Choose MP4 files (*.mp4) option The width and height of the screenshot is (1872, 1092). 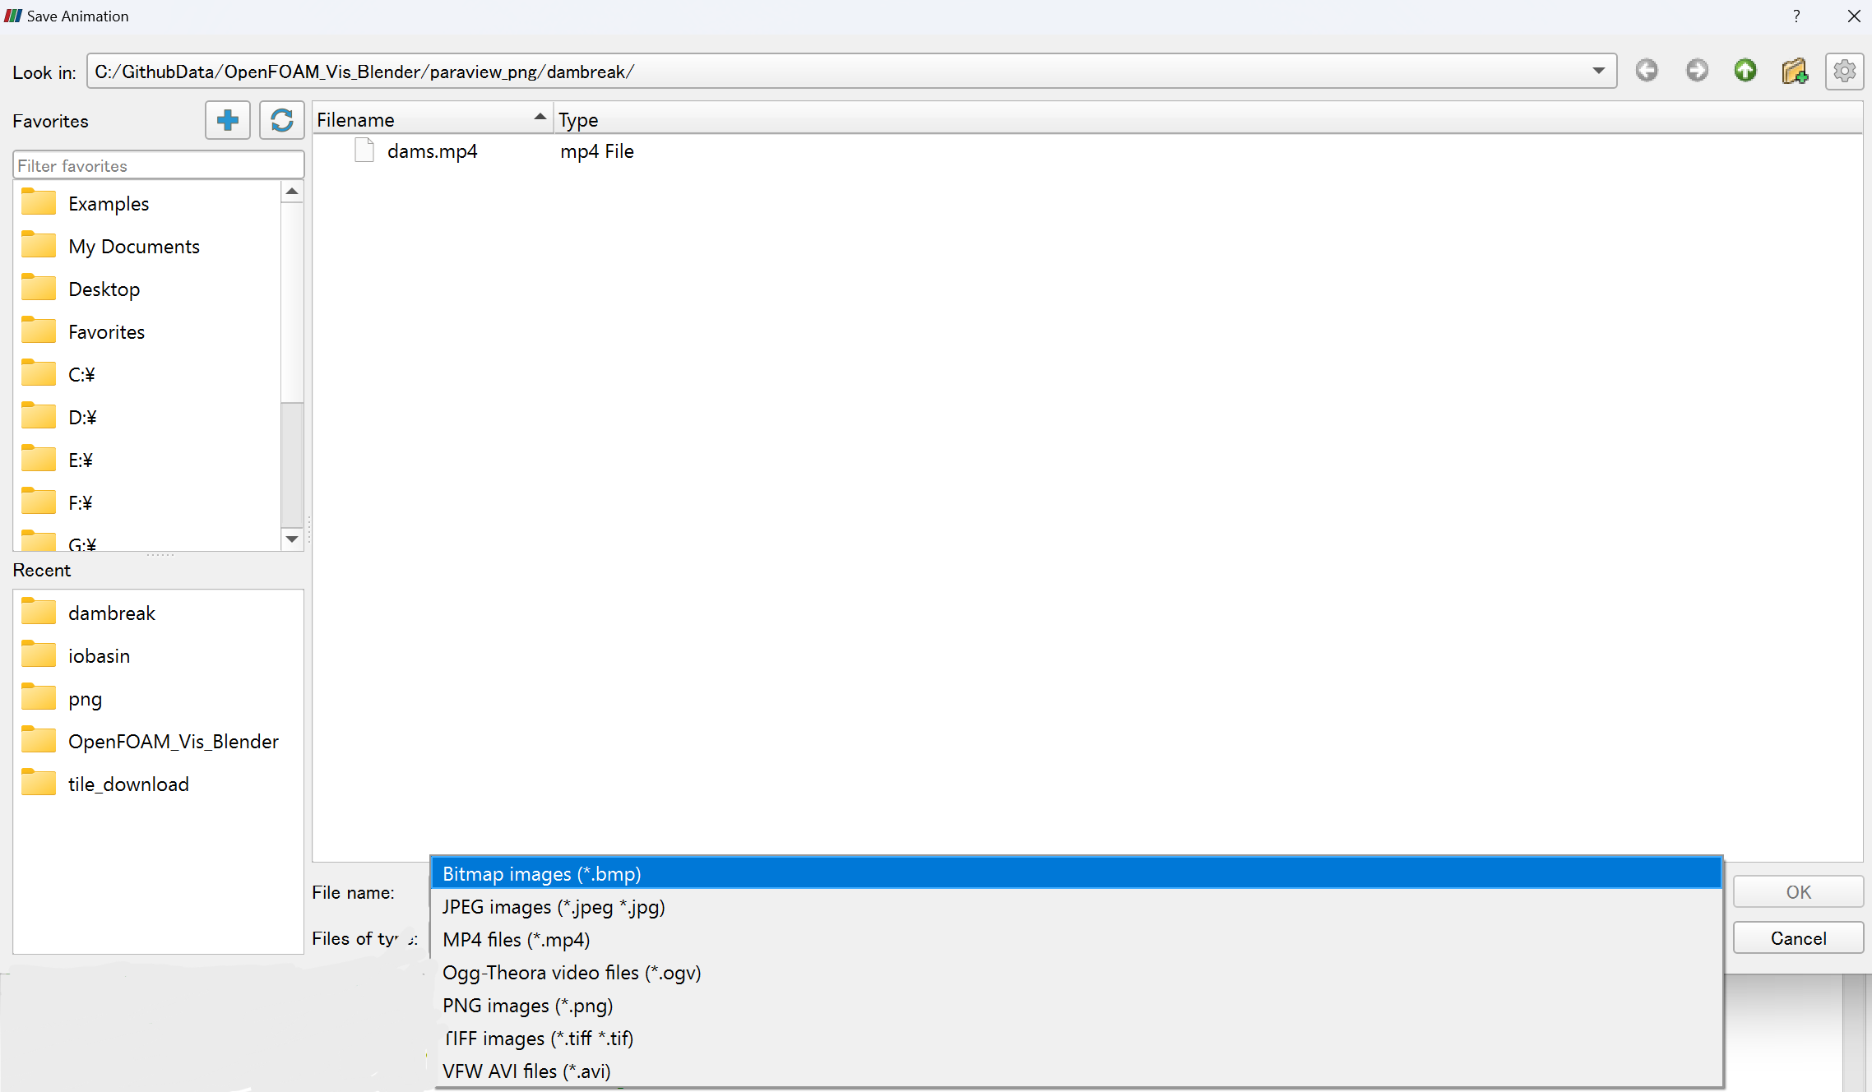pyautogui.click(x=517, y=940)
